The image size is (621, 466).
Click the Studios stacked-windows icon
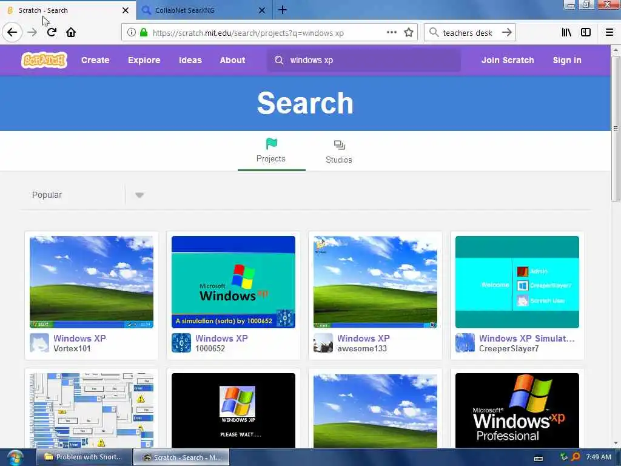click(x=340, y=145)
